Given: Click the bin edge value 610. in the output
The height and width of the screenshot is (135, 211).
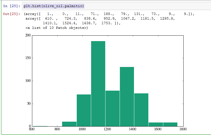Looking at the screenshot, I should pyautogui.click(x=49, y=19).
